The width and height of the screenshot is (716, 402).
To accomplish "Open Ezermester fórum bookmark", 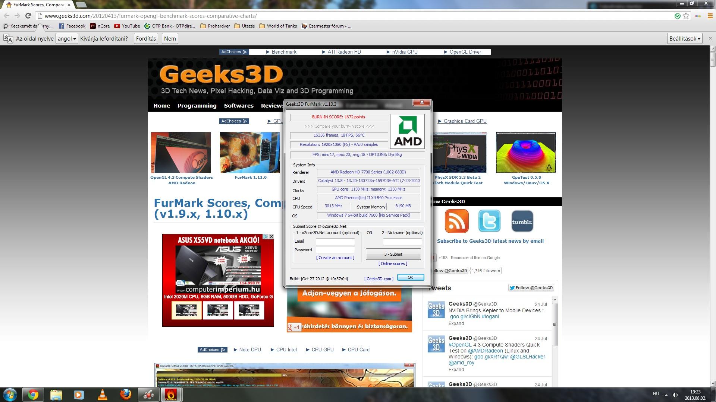I will pyautogui.click(x=326, y=26).
